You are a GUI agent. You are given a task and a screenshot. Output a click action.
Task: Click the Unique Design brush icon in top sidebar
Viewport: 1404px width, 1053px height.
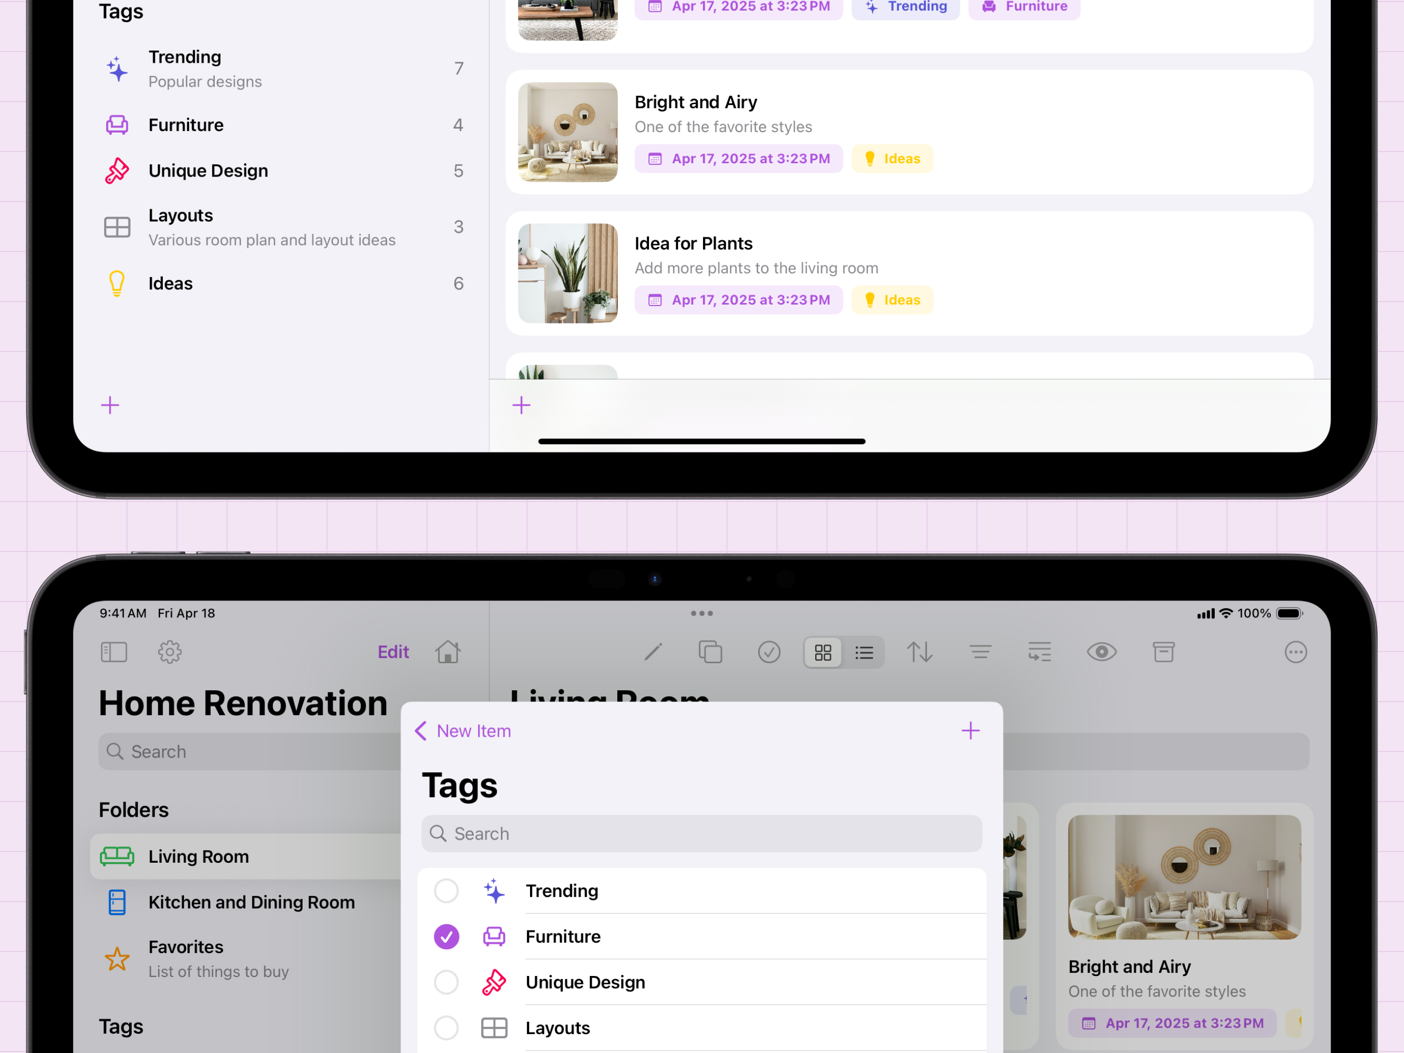click(x=117, y=171)
